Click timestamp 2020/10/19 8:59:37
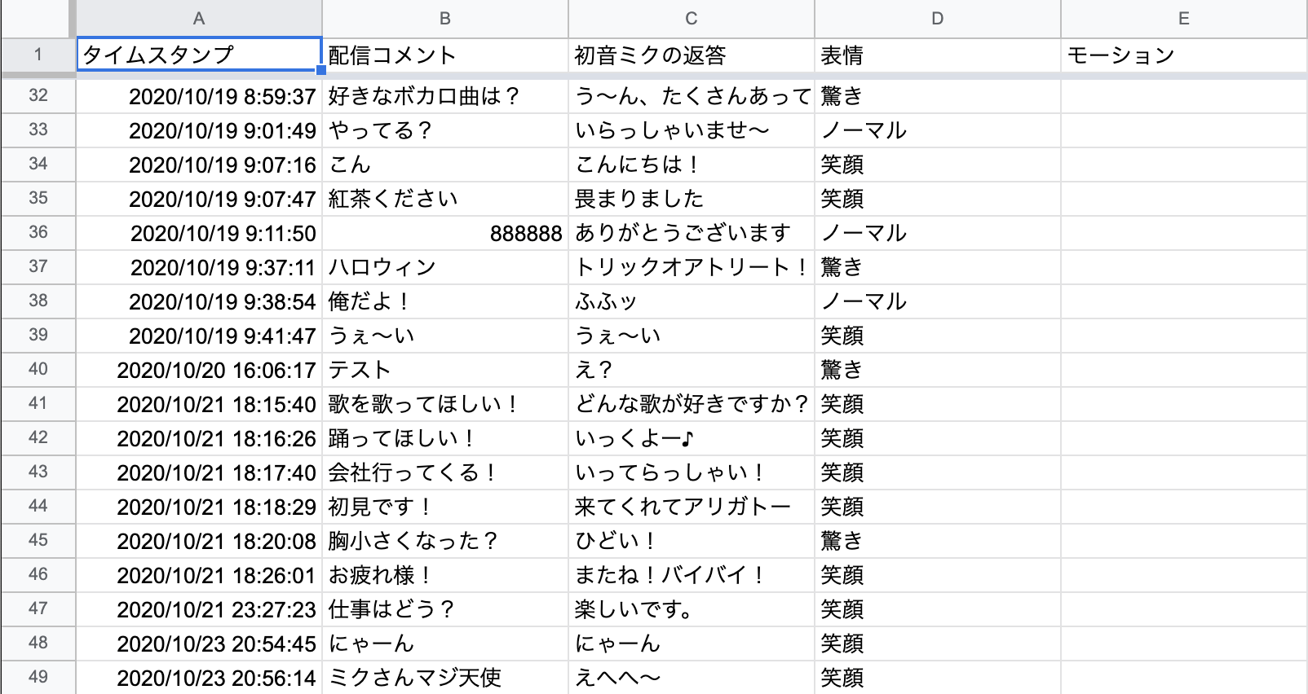Screen dimensions: 1308x694 [199, 96]
